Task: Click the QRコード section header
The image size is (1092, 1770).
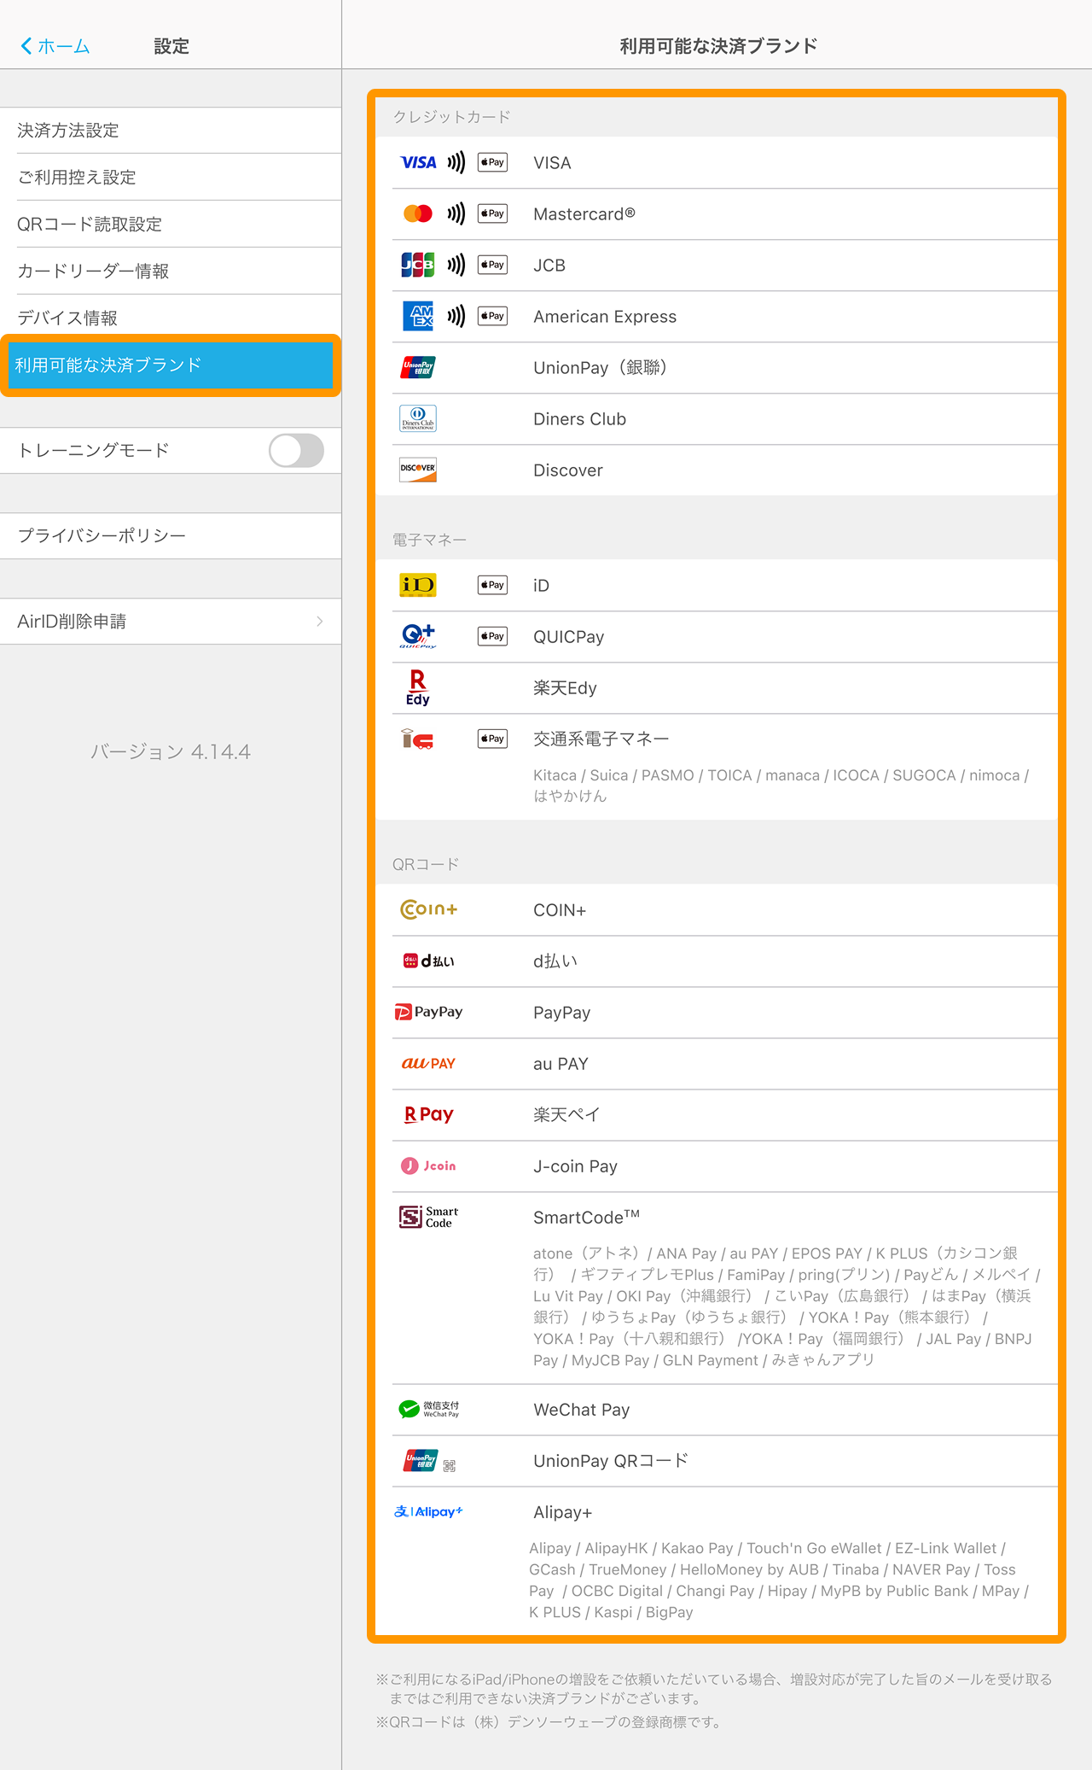Action: click(426, 864)
